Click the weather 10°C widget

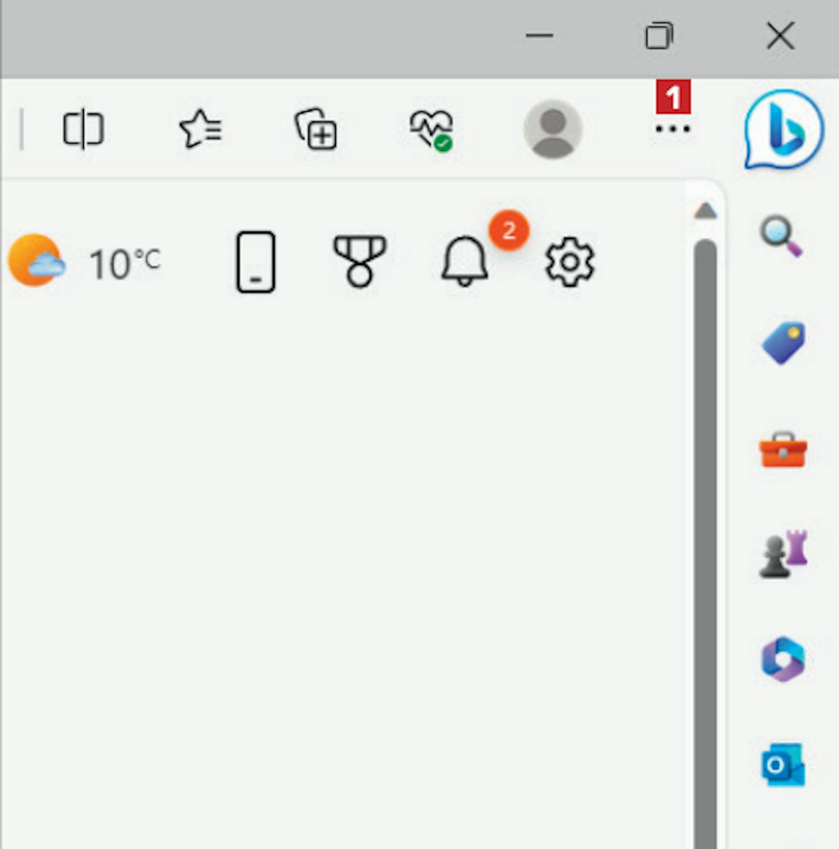coord(85,261)
